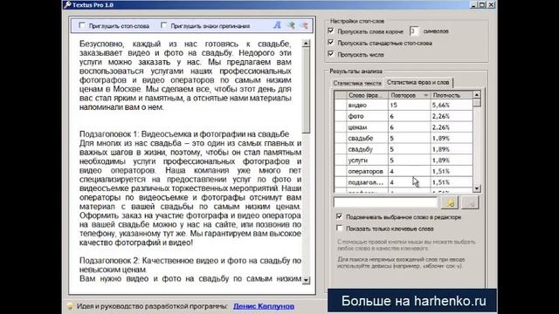Viewport: 559px width, 314px height.
Task: Click the word-length '3' input field
Action: (413, 31)
